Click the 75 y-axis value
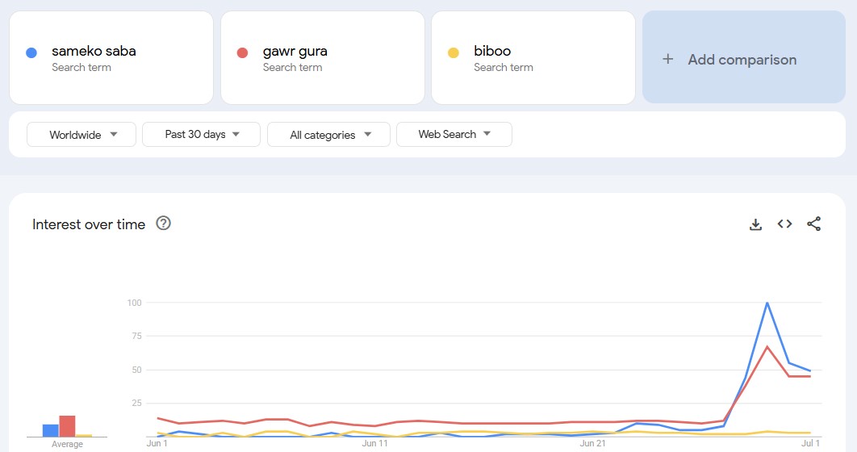This screenshot has width=857, height=452. coord(136,336)
